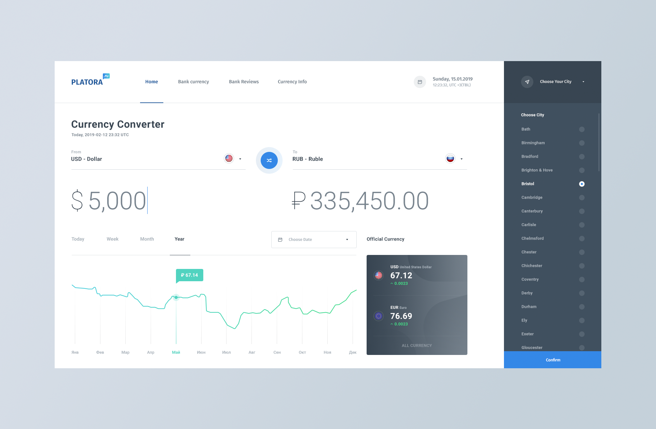Click ALL CURRENCY link to expand list
The image size is (656, 429).
pos(417,346)
